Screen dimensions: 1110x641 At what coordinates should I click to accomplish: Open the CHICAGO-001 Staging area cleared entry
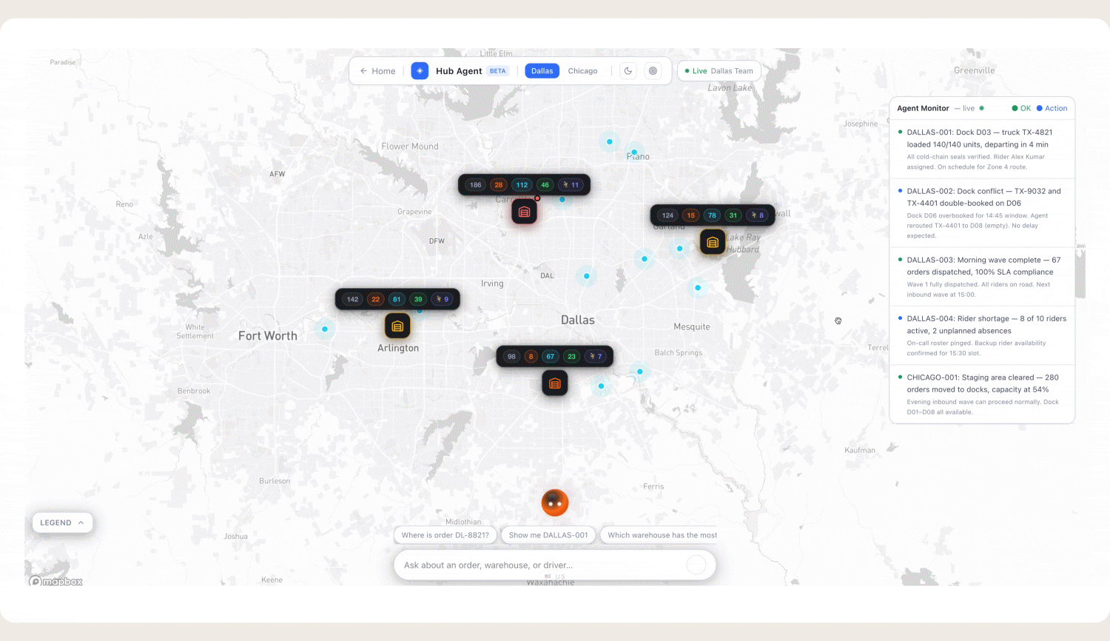point(982,395)
